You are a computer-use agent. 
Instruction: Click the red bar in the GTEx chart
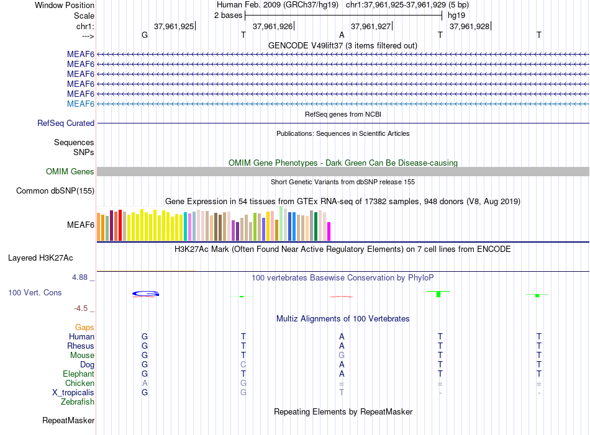pos(120,225)
